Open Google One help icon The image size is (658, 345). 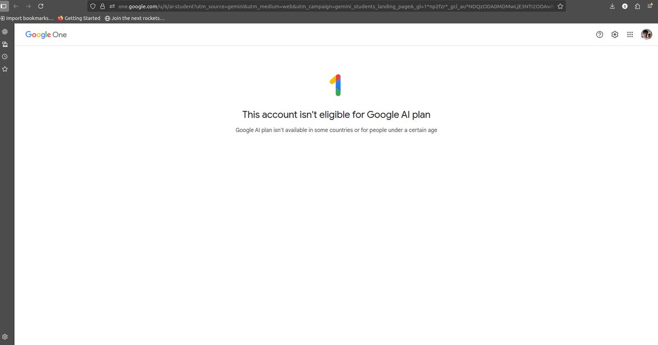click(x=599, y=34)
